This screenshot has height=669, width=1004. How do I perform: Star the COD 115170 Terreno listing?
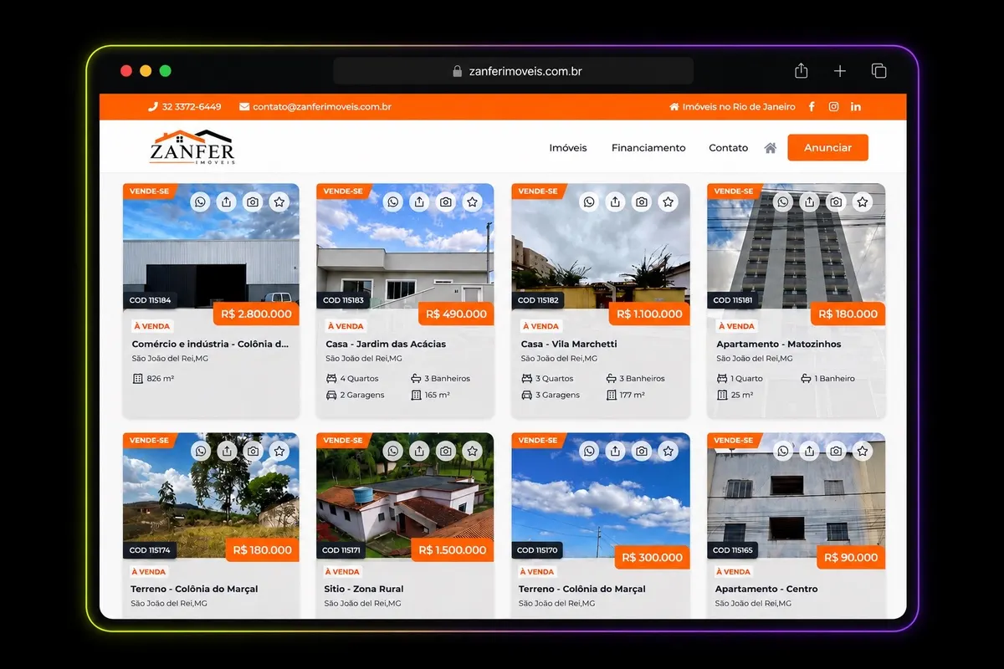click(668, 451)
